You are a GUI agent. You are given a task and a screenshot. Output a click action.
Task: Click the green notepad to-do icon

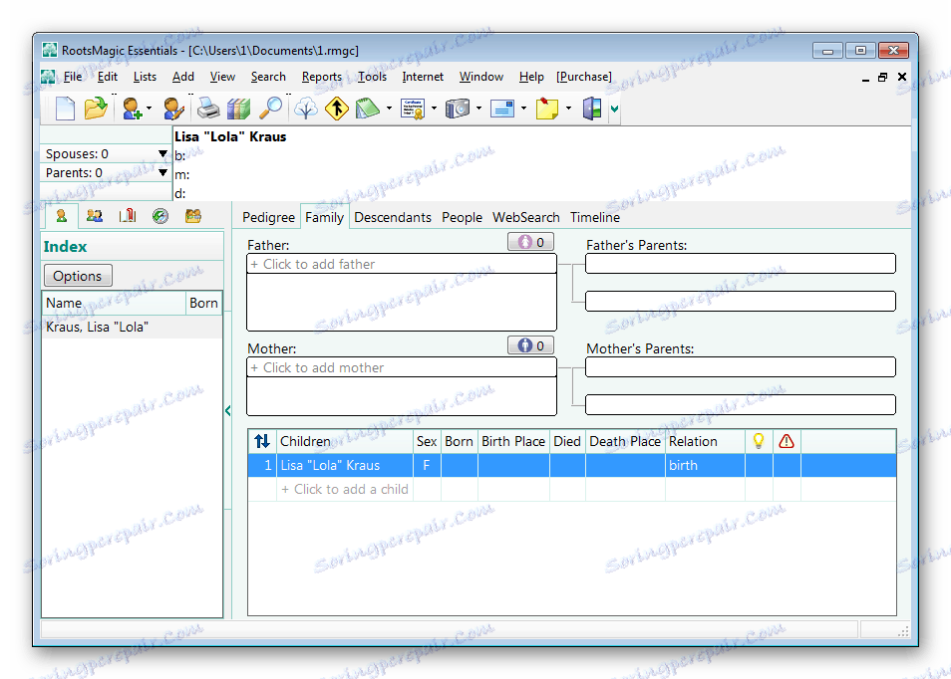click(x=368, y=109)
